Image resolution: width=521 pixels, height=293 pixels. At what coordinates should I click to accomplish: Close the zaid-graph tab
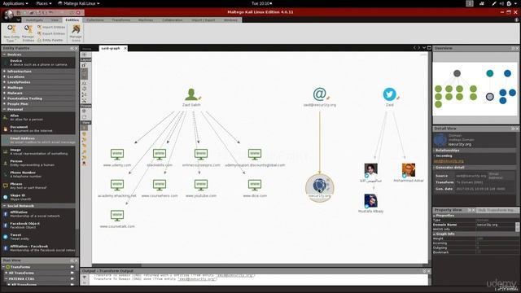coord(125,49)
